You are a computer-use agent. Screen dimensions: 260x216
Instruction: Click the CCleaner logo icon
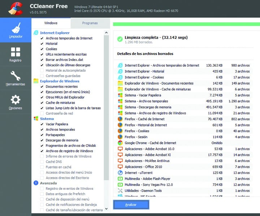16,9
